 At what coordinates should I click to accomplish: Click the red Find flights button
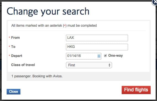click(x=136, y=90)
